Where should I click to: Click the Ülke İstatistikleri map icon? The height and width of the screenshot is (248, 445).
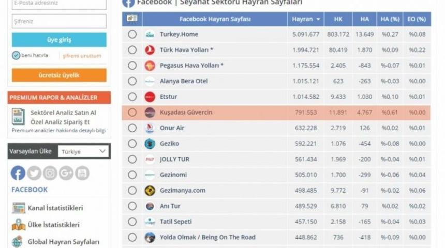(19, 225)
